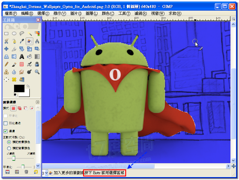Select the Fuzzy Select magic wand tool
Image resolution: width=239 pixels, height=180 pixels.
tap(29, 33)
